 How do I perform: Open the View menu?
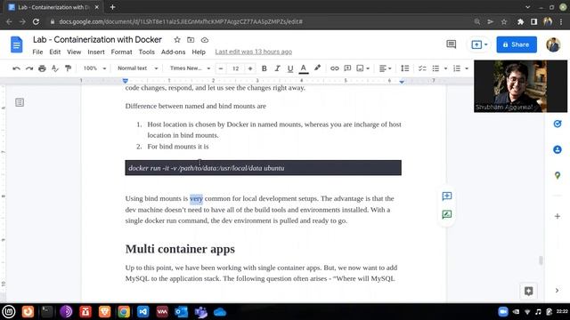click(x=74, y=52)
